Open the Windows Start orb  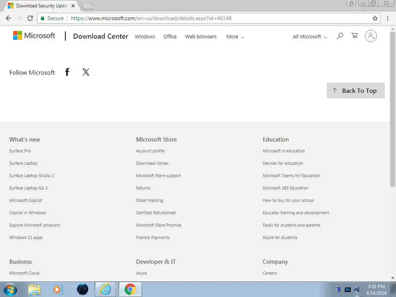coord(10,289)
